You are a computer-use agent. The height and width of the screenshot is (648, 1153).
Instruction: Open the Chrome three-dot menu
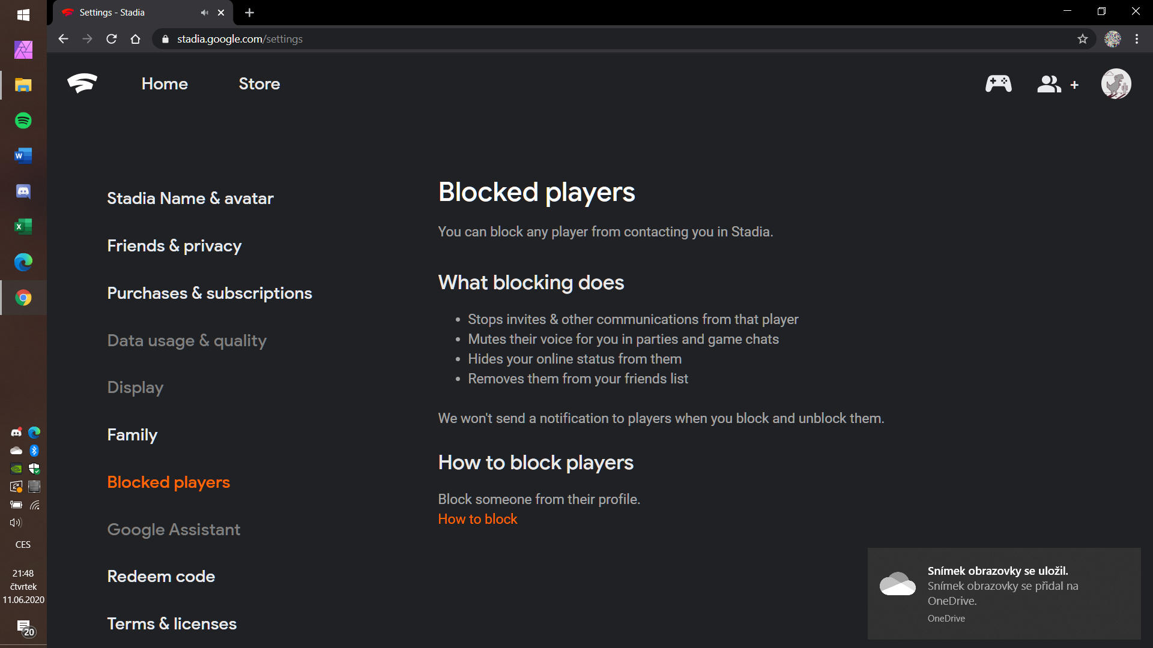pyautogui.click(x=1137, y=39)
